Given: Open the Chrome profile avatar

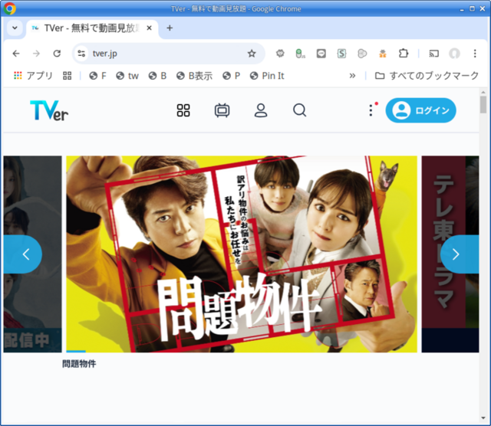Looking at the screenshot, I should coord(454,54).
